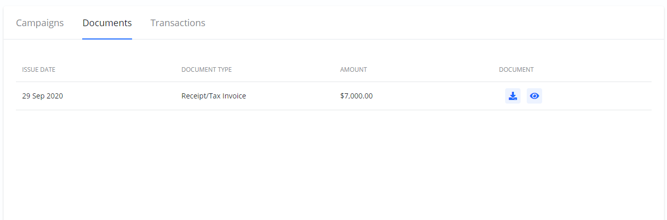Select the Documents tab

[x=107, y=23]
